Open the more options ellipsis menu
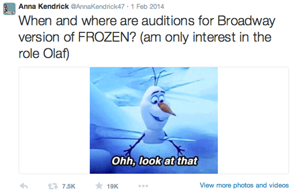Screen dimensions: 294x194 pyautogui.click(x=143, y=186)
